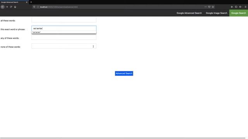This screenshot has width=248, height=139.
Task: Open the Library icon in toolbar
Action: point(232,7)
